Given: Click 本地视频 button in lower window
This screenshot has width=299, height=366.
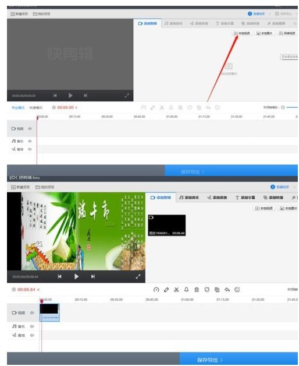Looking at the screenshot, I should [264, 208].
